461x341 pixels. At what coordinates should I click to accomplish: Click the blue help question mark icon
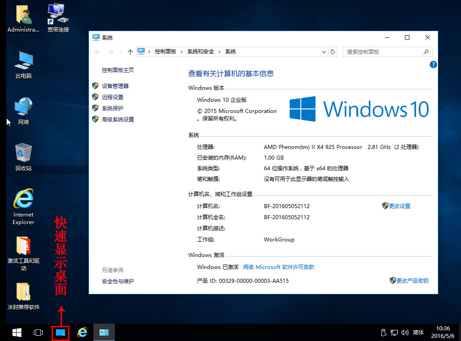(433, 64)
